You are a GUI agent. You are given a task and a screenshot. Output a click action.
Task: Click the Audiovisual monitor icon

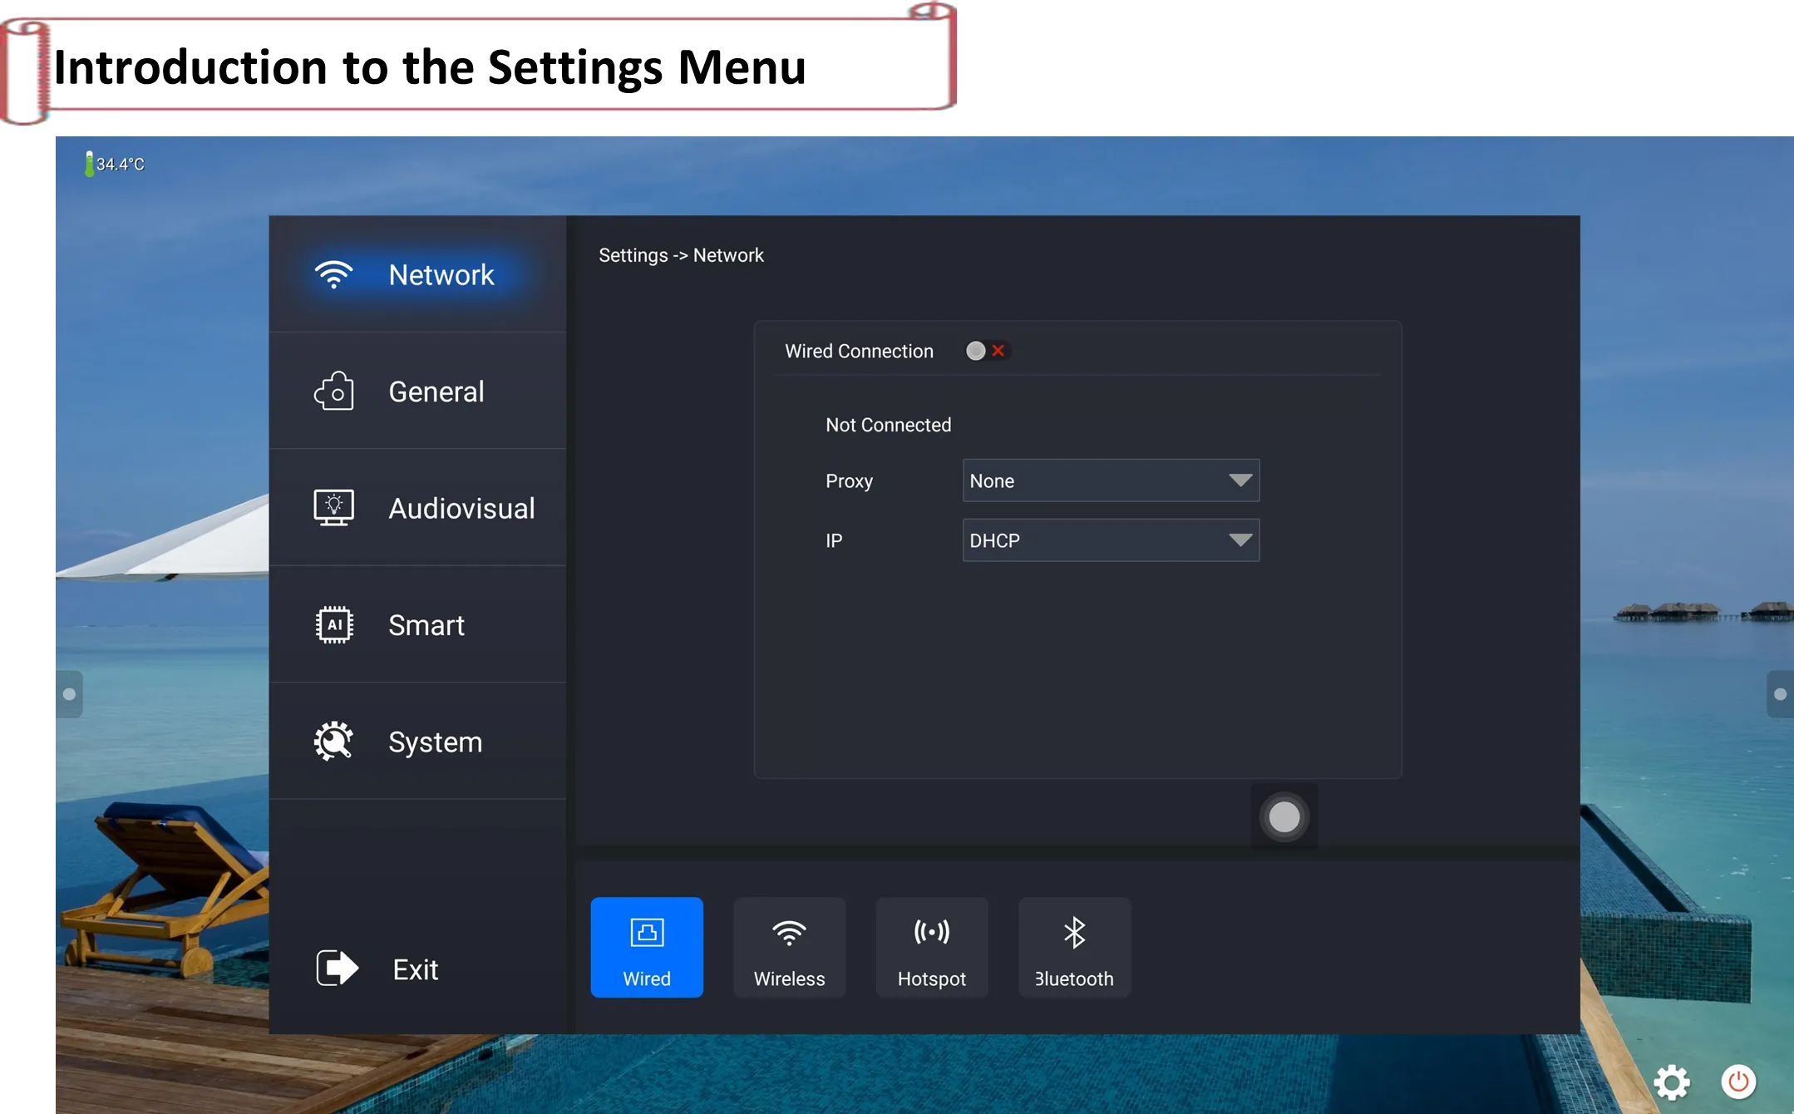[x=333, y=507]
